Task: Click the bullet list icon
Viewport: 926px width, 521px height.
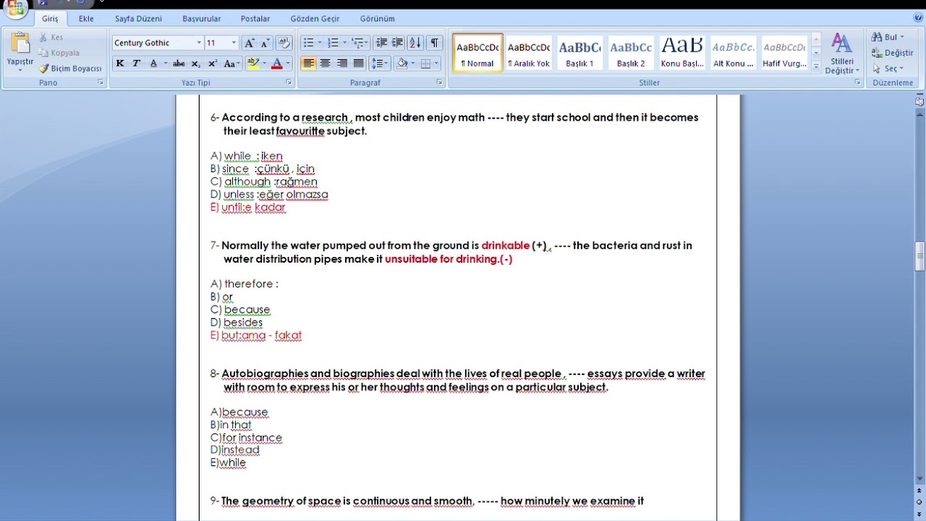Action: pos(308,43)
